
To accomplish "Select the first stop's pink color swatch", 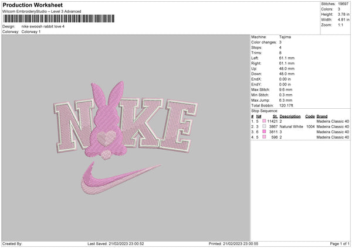I will (x=264, y=121).
